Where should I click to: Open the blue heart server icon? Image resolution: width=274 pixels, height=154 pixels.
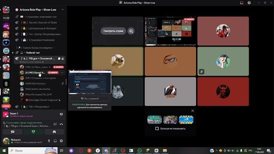(x=6, y=43)
